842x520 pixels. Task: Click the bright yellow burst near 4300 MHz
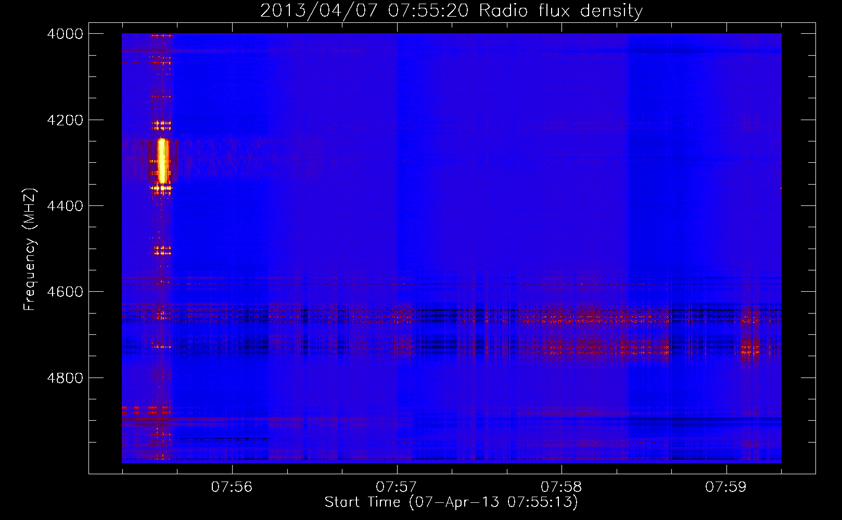[x=163, y=161]
